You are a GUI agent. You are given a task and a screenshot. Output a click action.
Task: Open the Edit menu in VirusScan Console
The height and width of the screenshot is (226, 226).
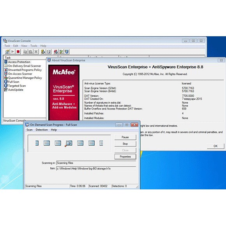16,46
